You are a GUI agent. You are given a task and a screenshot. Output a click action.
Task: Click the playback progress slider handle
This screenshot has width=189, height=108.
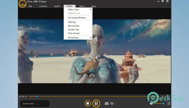(x=37, y=97)
